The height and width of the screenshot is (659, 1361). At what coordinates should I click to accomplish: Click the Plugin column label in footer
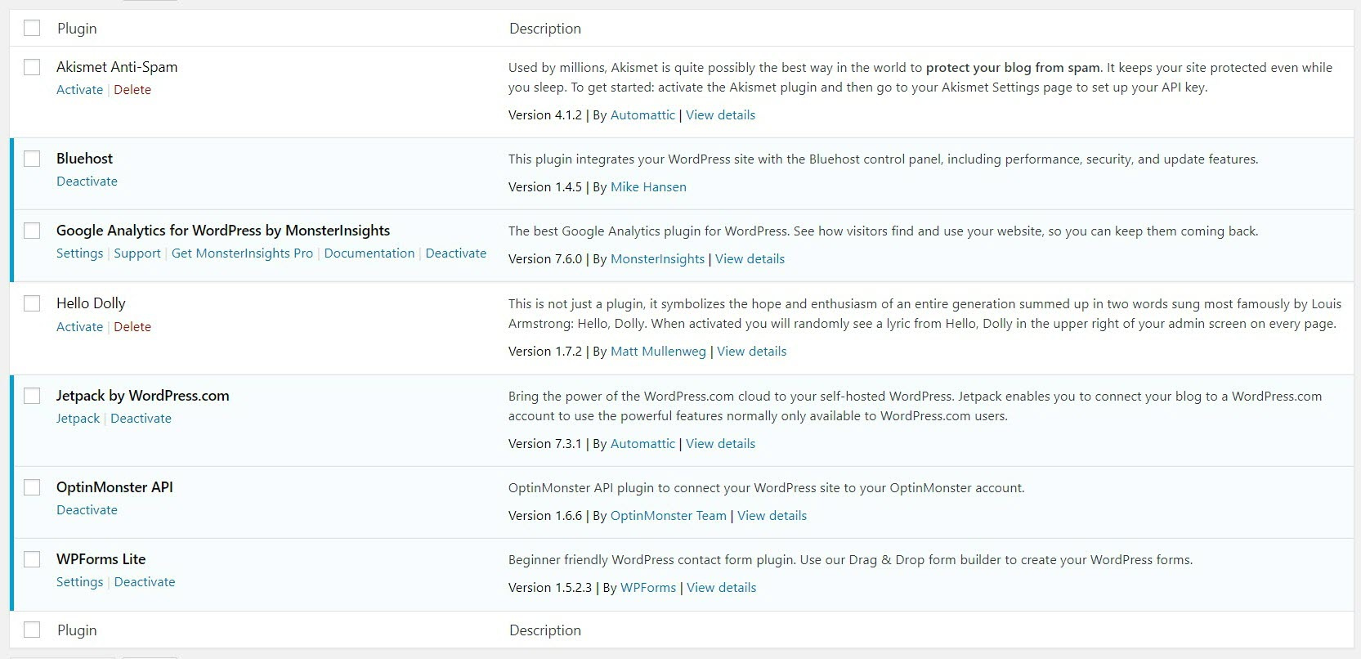tap(77, 630)
